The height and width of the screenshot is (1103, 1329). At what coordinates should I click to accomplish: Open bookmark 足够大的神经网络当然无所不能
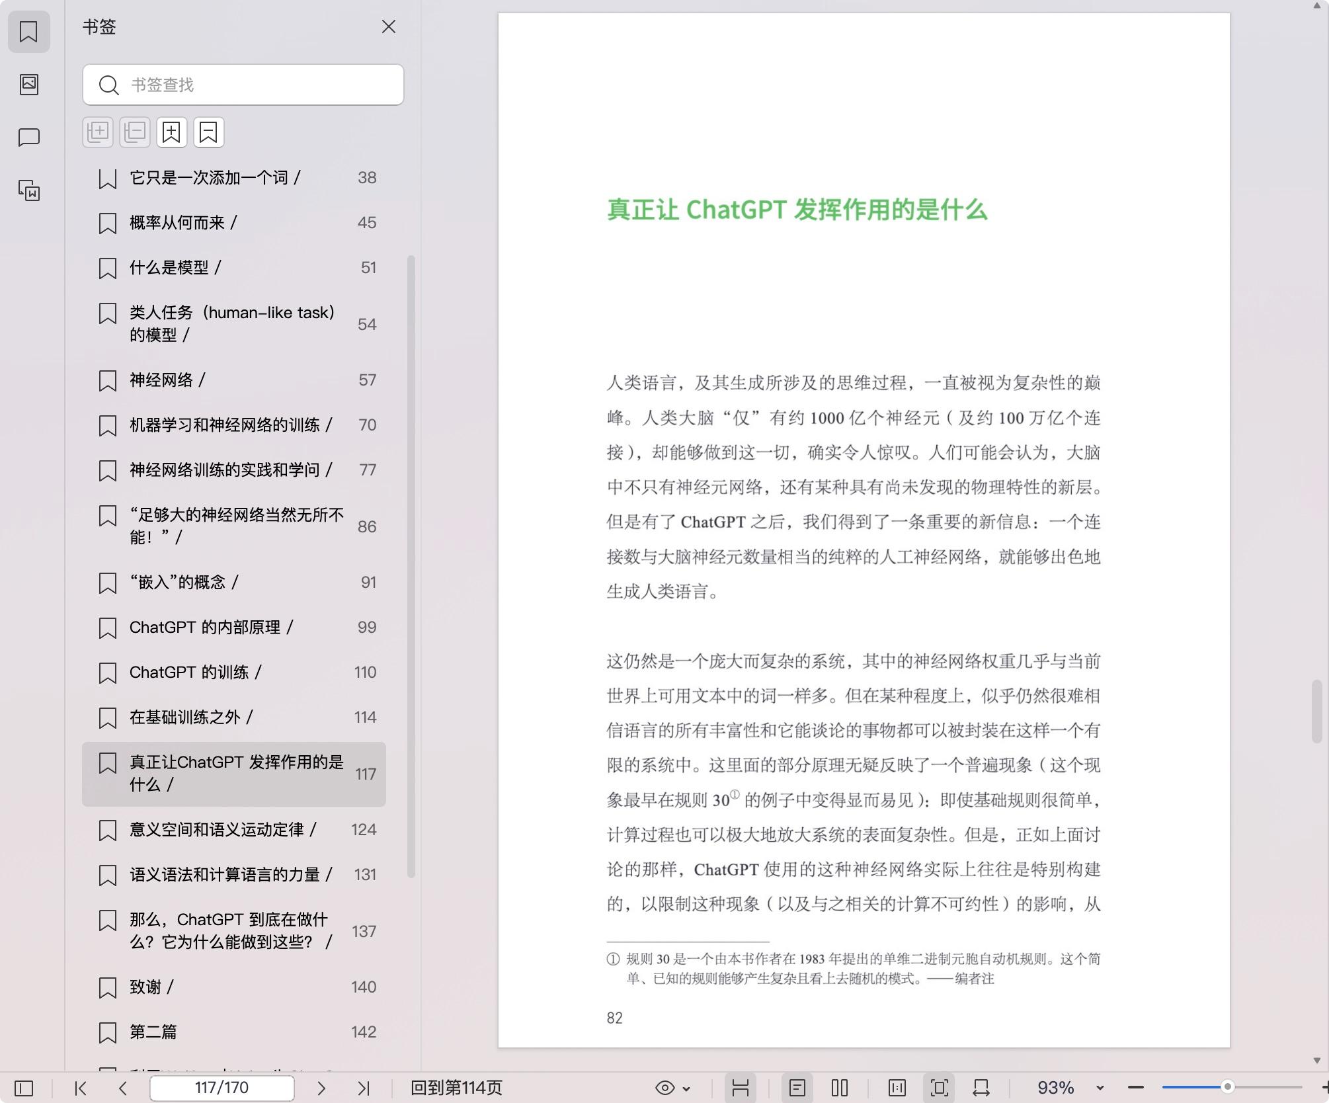point(234,526)
